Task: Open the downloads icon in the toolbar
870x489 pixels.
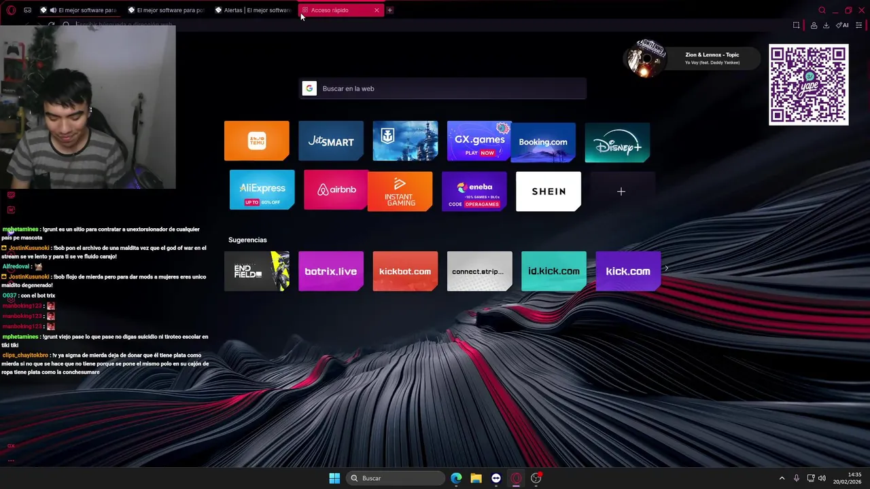Action: click(x=826, y=25)
